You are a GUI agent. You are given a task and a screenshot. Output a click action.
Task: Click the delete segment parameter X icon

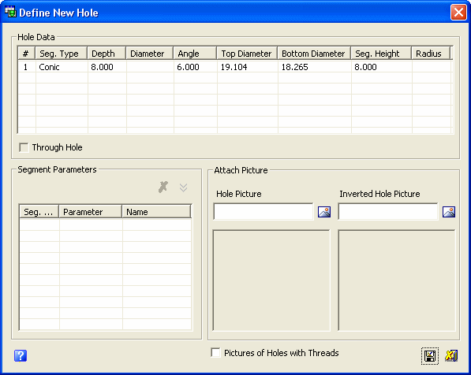click(x=163, y=187)
